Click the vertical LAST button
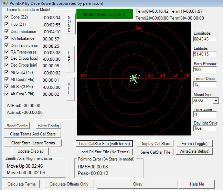 point(71,59)
